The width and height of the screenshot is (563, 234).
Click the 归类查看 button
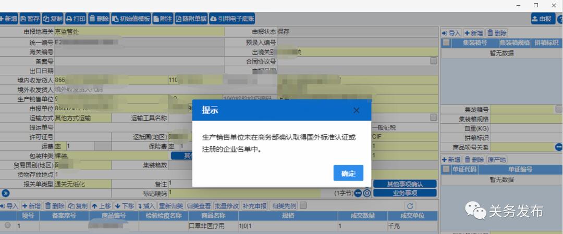[199, 206]
